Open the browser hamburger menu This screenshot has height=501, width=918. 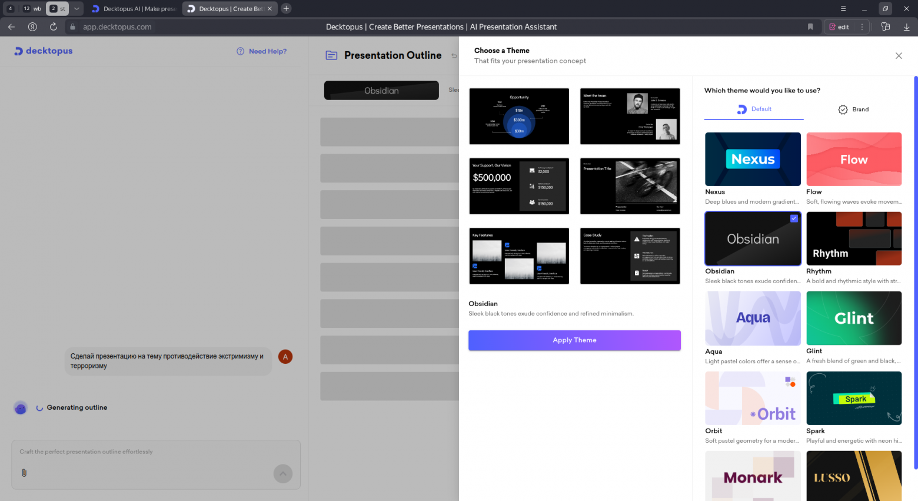coord(843,8)
